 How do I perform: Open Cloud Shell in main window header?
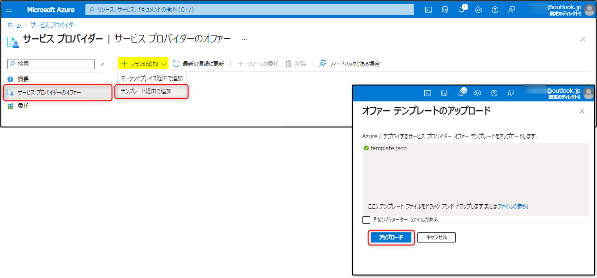(x=428, y=10)
